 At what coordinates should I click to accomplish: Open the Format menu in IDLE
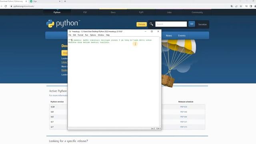(80, 35)
